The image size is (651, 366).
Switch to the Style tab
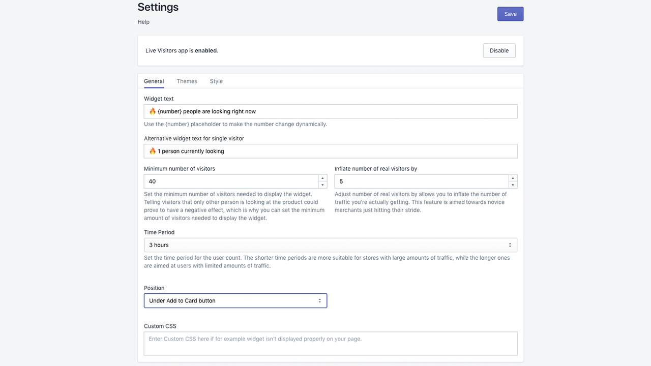(216, 81)
